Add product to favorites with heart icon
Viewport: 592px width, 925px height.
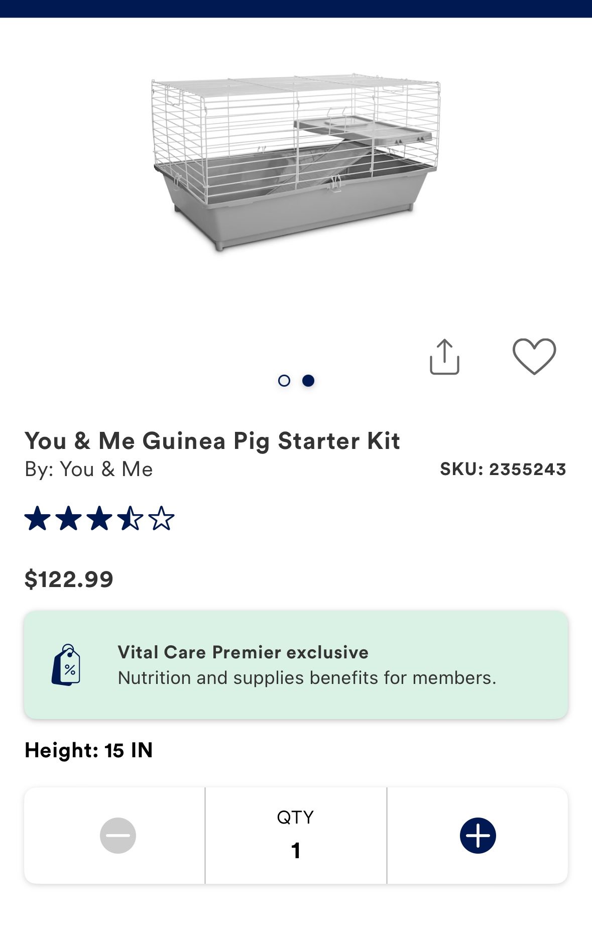pos(534,356)
